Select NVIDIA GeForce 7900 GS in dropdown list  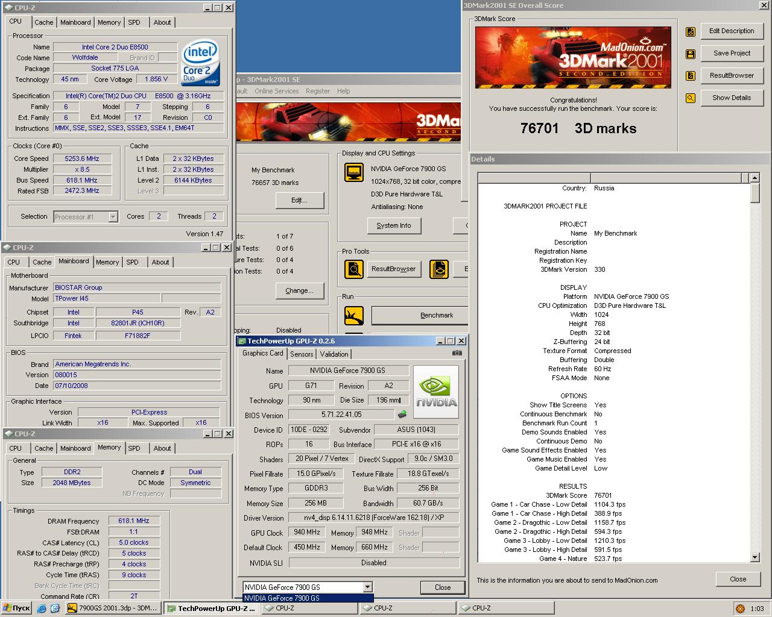[308, 598]
